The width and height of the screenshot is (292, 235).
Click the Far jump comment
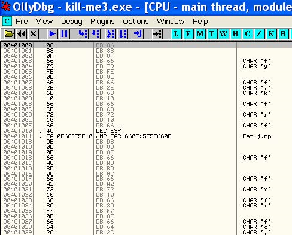(257, 136)
